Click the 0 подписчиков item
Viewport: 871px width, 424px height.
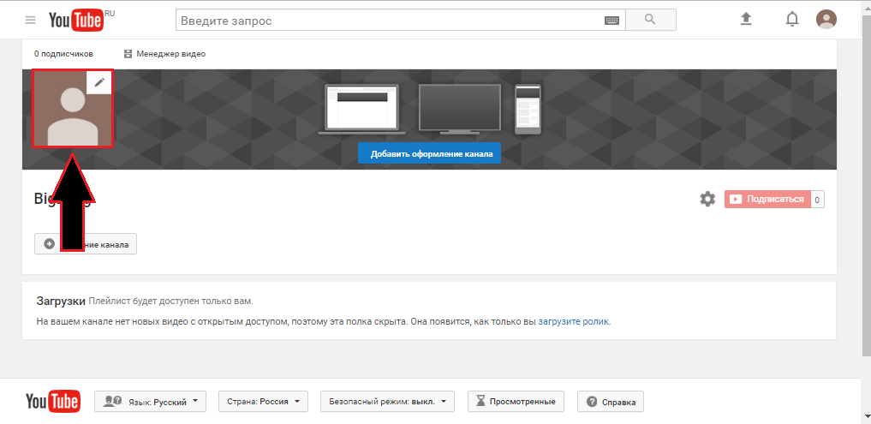coord(63,54)
